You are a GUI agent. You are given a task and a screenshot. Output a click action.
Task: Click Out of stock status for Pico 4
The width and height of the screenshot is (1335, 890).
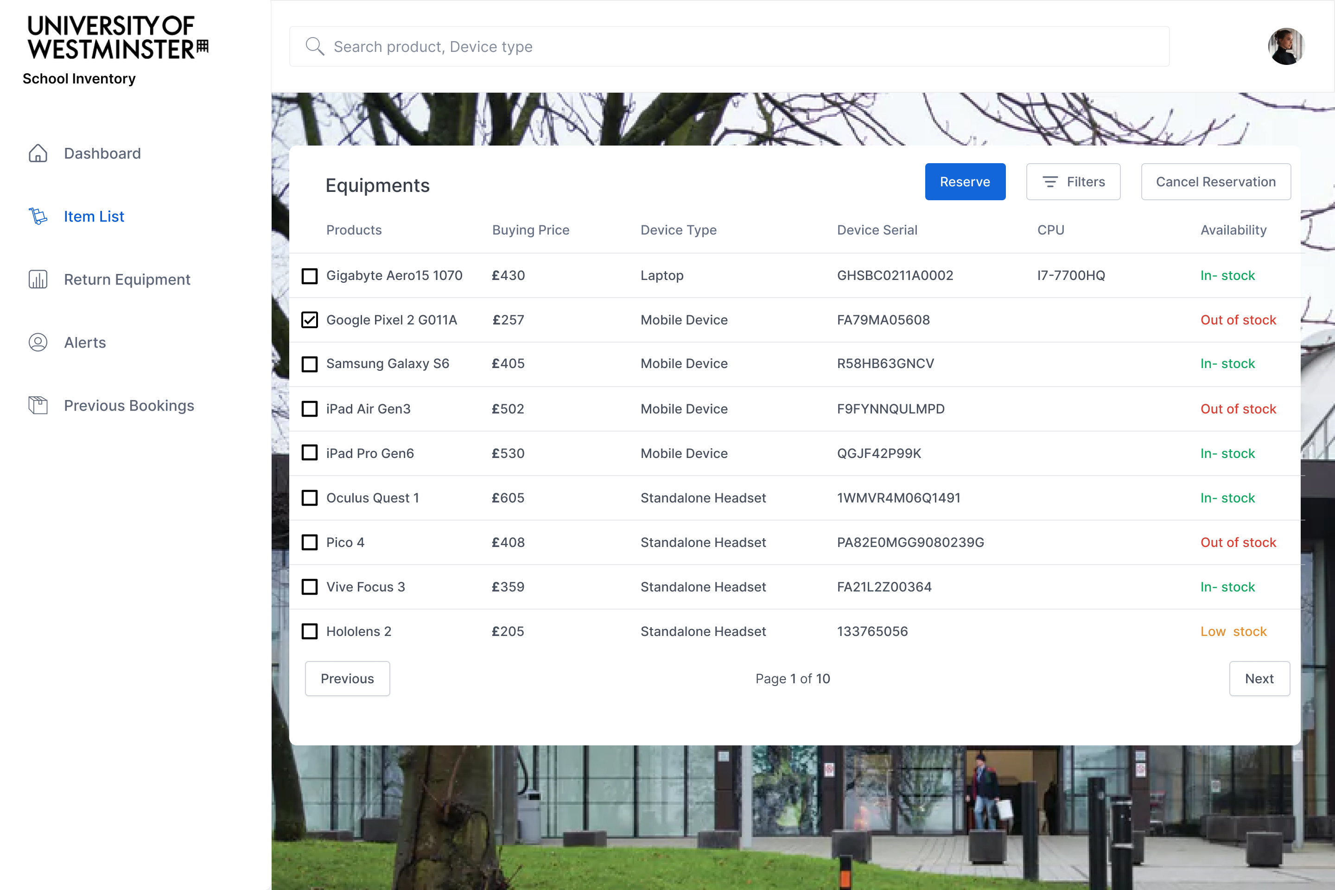click(x=1238, y=542)
